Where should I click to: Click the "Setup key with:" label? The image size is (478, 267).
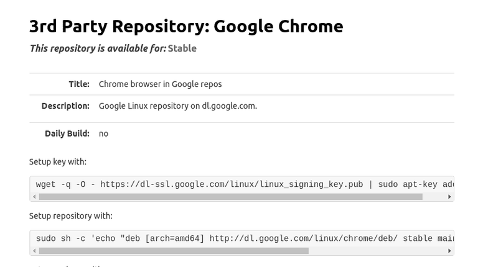pyautogui.click(x=58, y=161)
